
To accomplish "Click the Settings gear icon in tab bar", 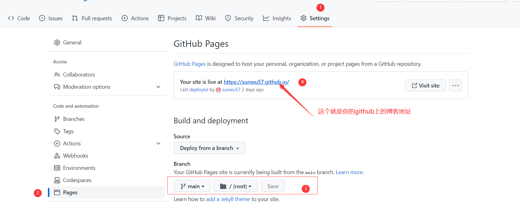I will tap(304, 18).
